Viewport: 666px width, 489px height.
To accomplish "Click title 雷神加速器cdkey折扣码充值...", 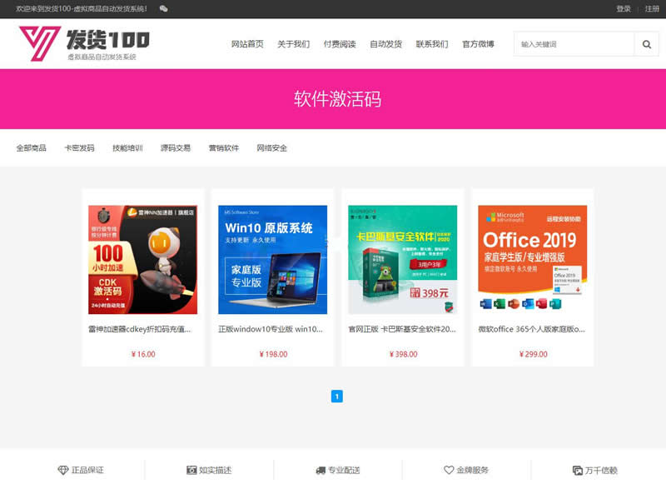I will click(x=140, y=329).
